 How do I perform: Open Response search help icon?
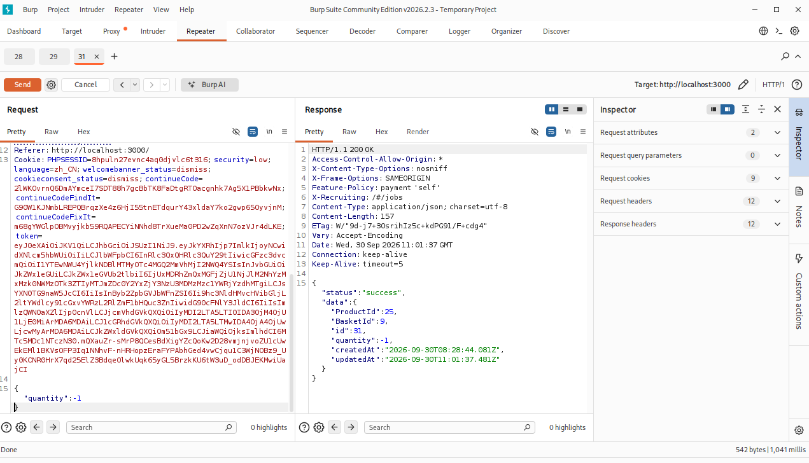tap(304, 427)
